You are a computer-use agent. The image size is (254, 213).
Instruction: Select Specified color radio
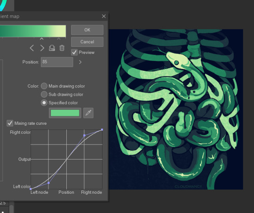pos(44,103)
